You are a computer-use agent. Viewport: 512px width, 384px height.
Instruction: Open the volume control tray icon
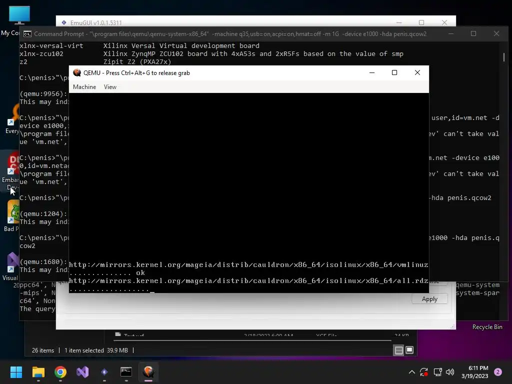[x=450, y=372]
